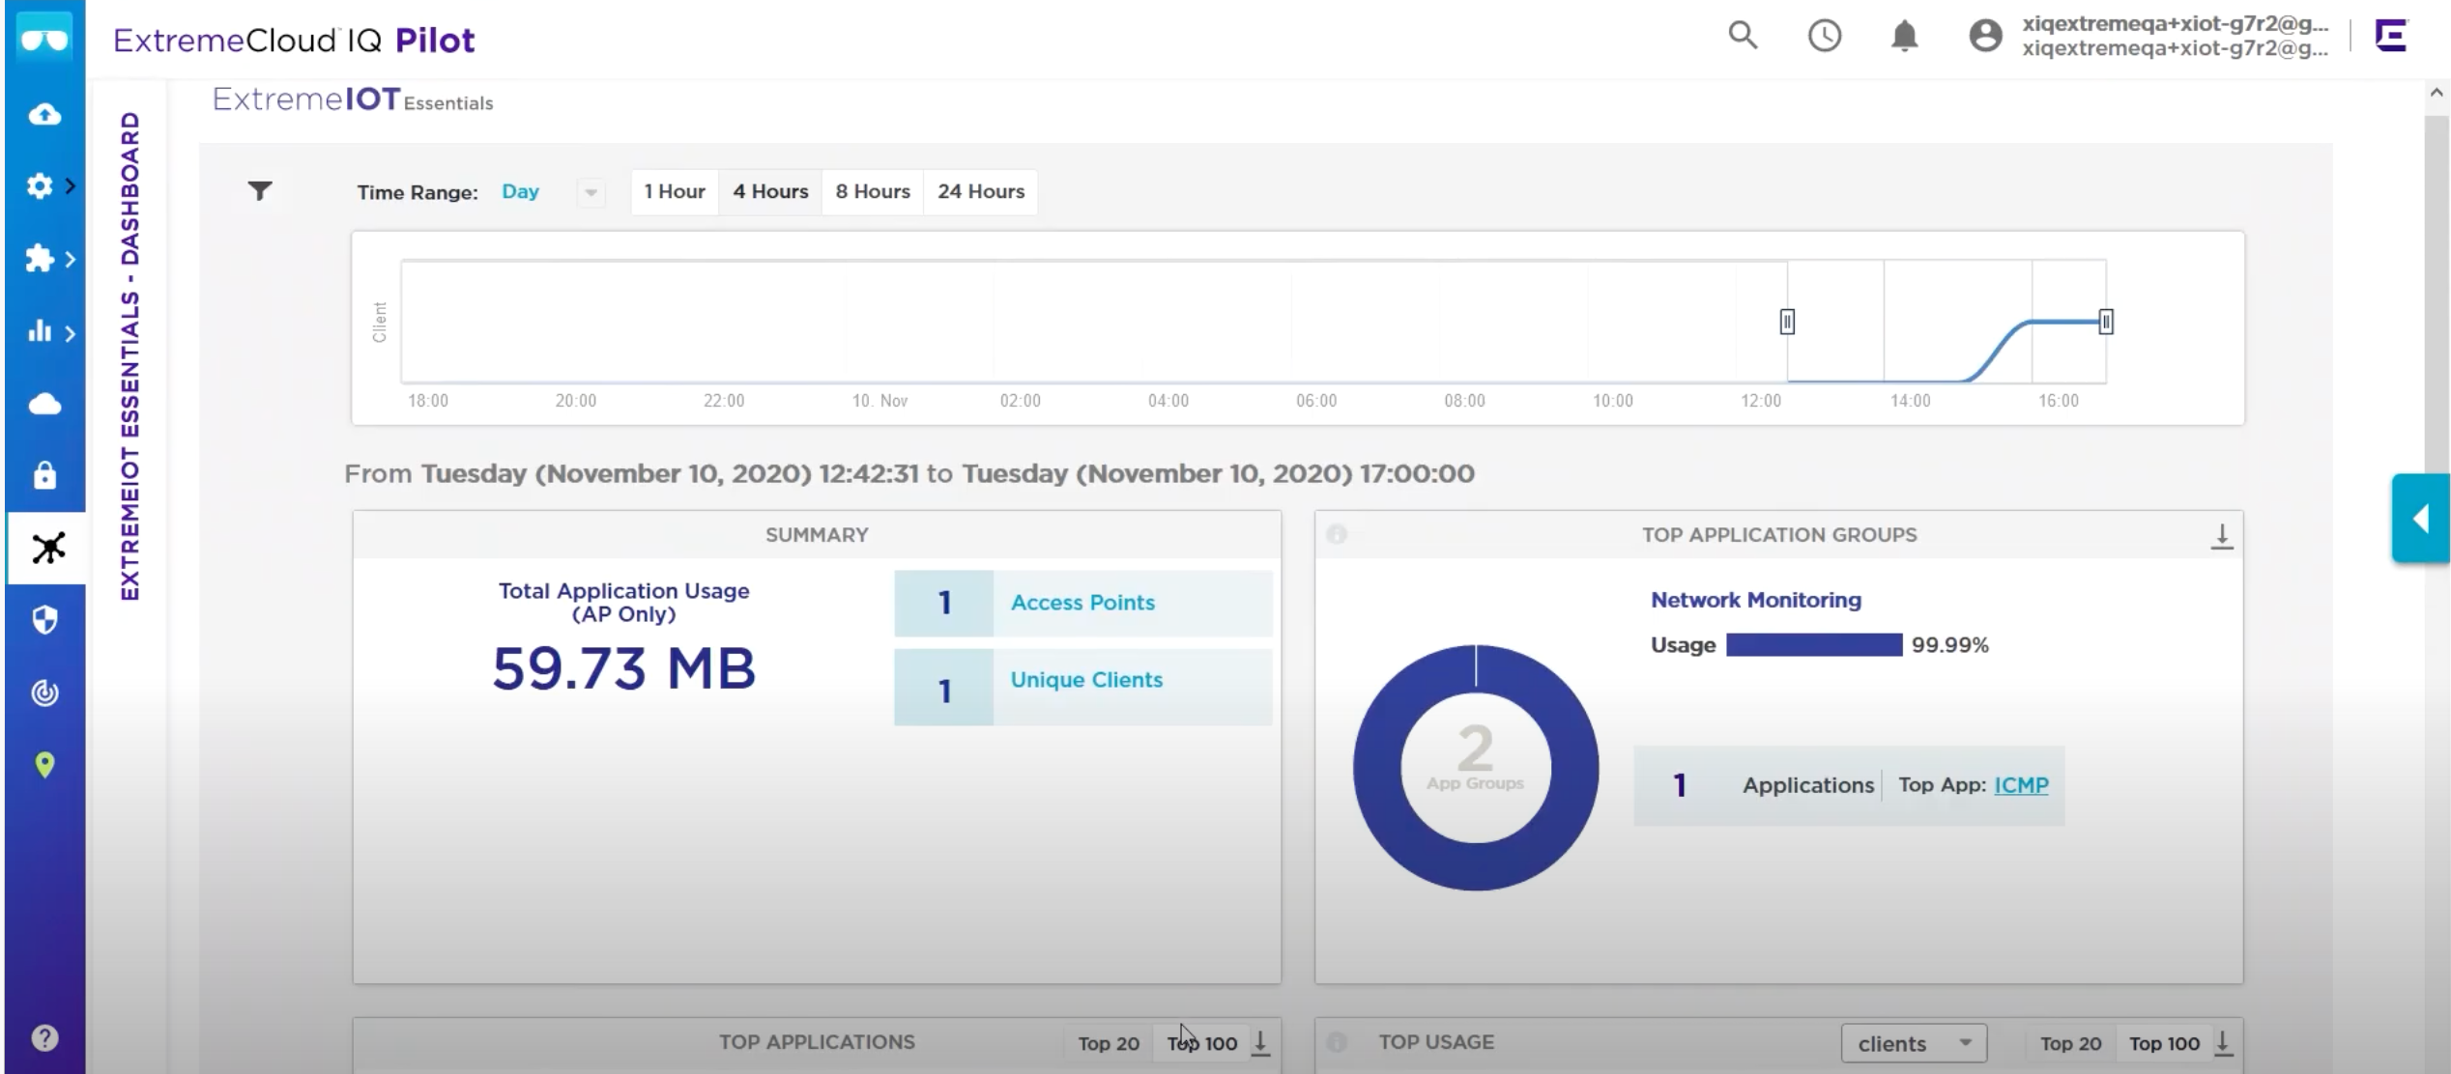Open the gear settings sidebar icon
Viewport: 2451px width, 1074px height.
tap(39, 185)
